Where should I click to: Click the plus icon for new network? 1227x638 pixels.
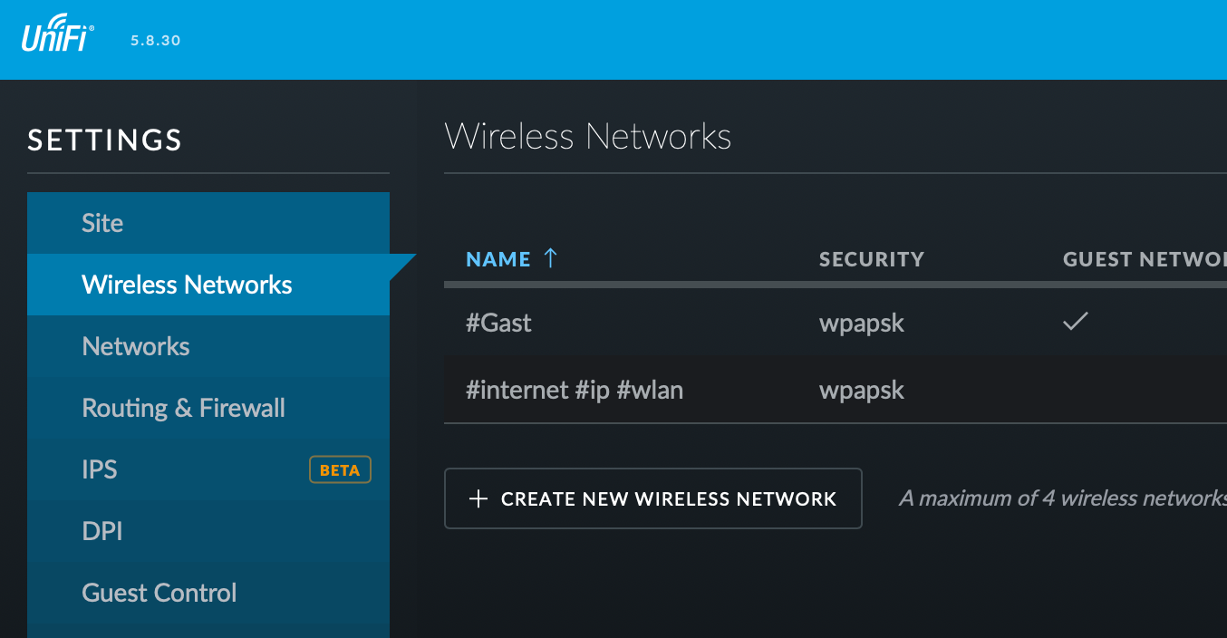coord(478,498)
